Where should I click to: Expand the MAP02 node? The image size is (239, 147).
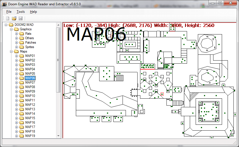[x=16, y=60]
